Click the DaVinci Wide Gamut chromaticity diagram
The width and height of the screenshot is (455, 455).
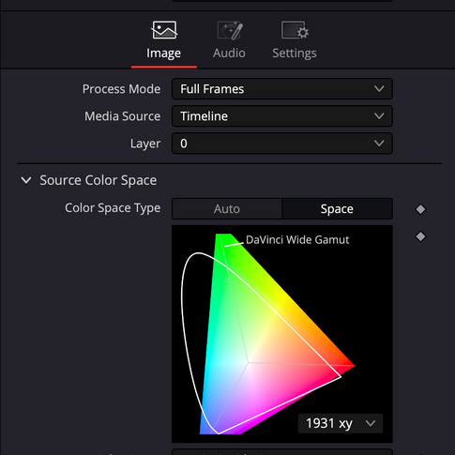(x=282, y=334)
